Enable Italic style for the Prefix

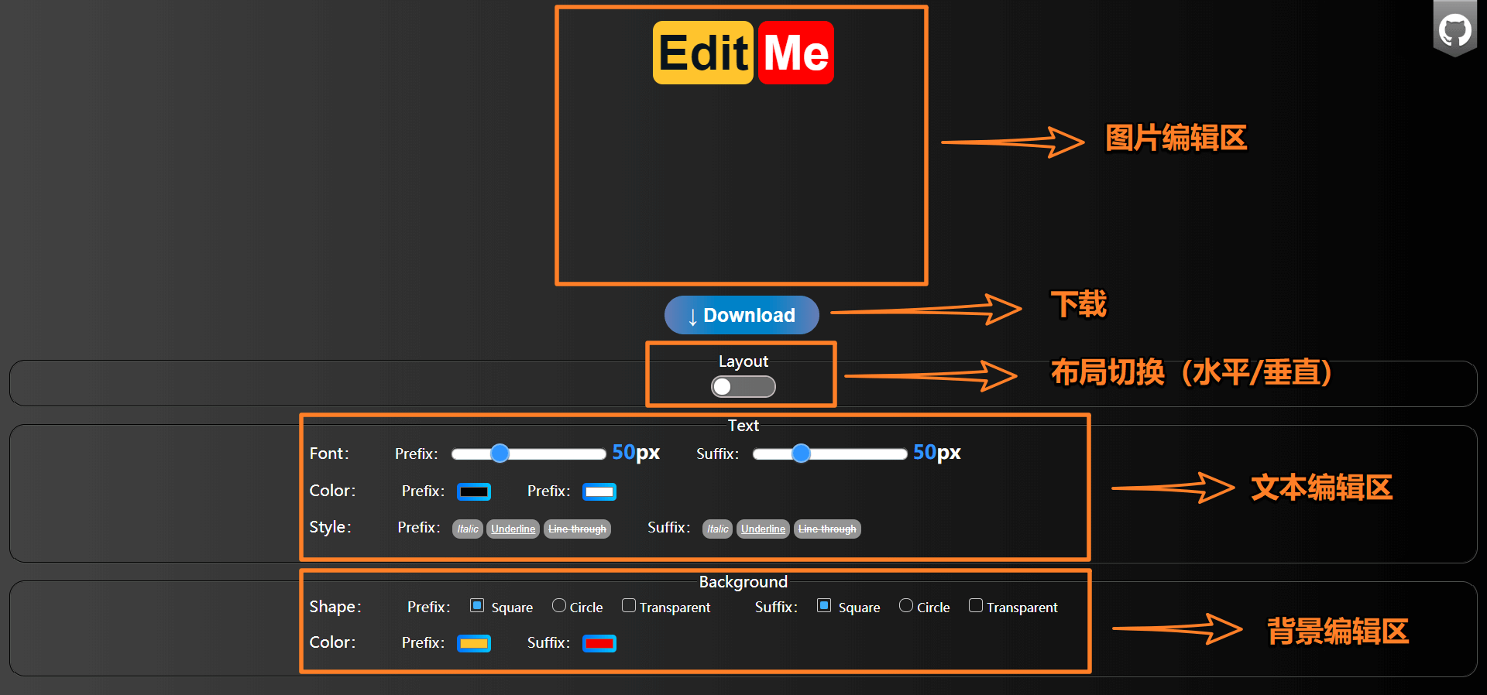click(468, 529)
